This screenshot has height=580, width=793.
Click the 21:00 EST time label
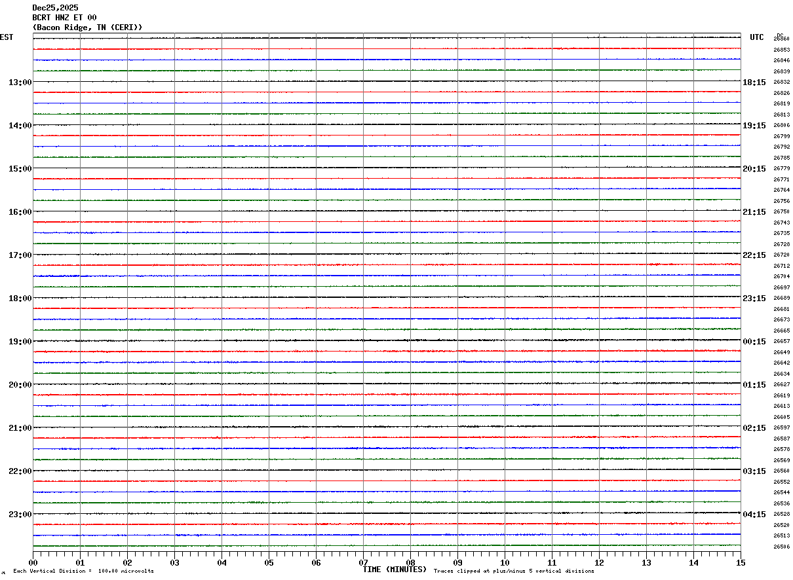20,428
